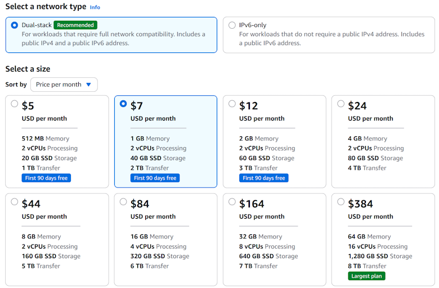Choose the $24 per month plan
Viewport: 439px width, 288px height.
[x=341, y=104]
